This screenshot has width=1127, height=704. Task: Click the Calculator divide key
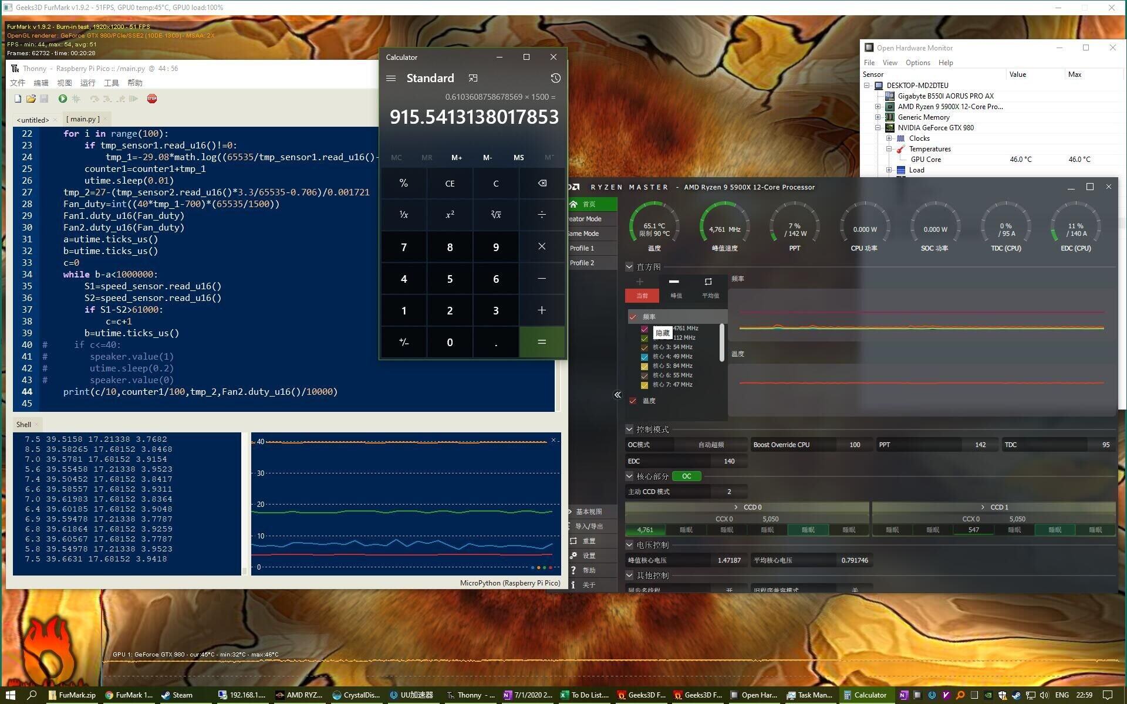click(542, 215)
